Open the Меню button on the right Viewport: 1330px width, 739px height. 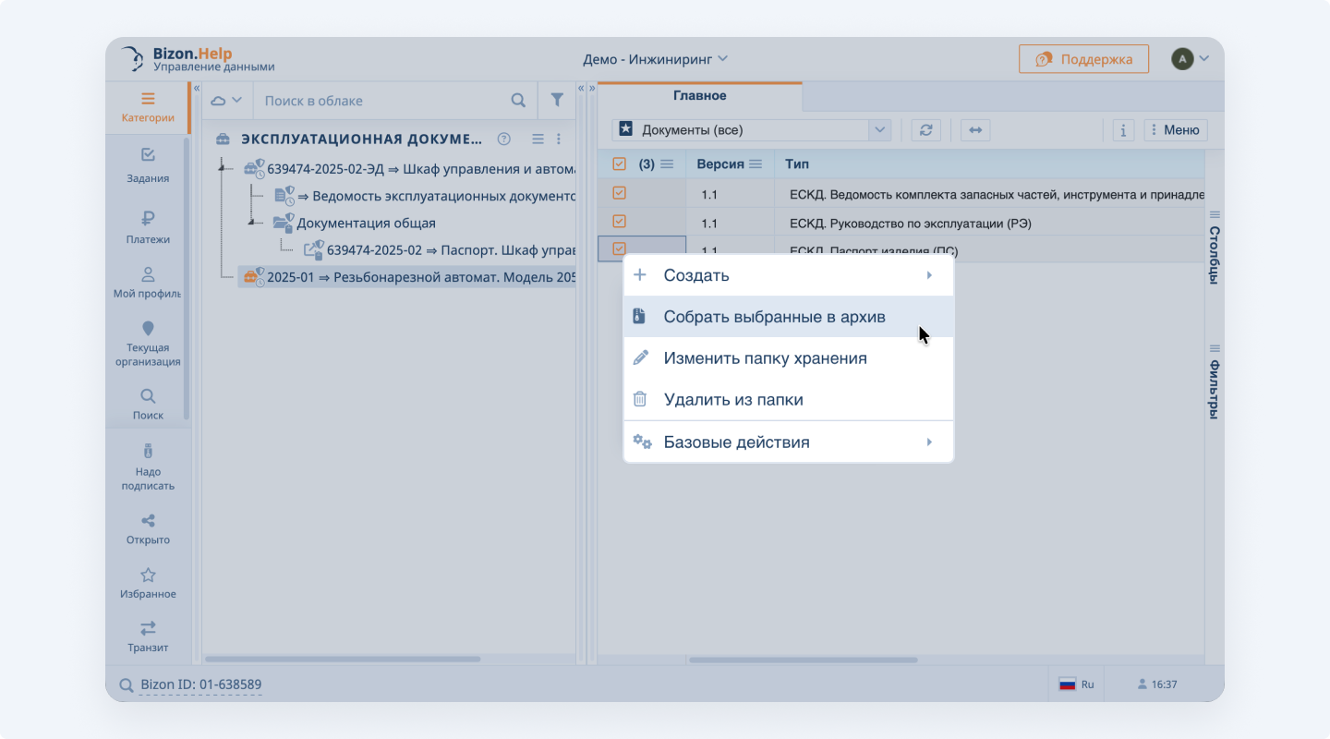pos(1175,129)
